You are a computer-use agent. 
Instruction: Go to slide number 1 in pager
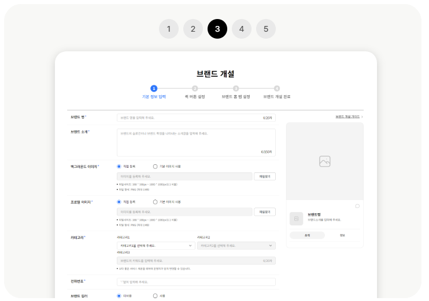pyautogui.click(x=169, y=29)
